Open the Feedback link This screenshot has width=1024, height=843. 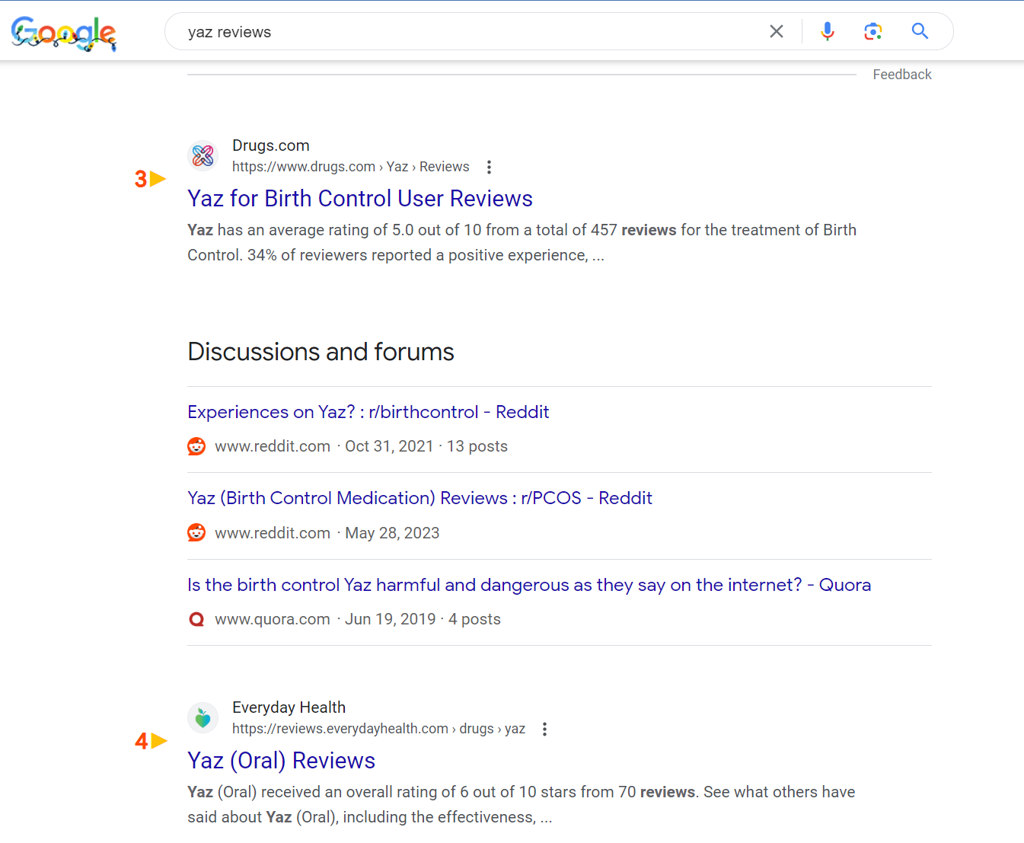coord(902,75)
